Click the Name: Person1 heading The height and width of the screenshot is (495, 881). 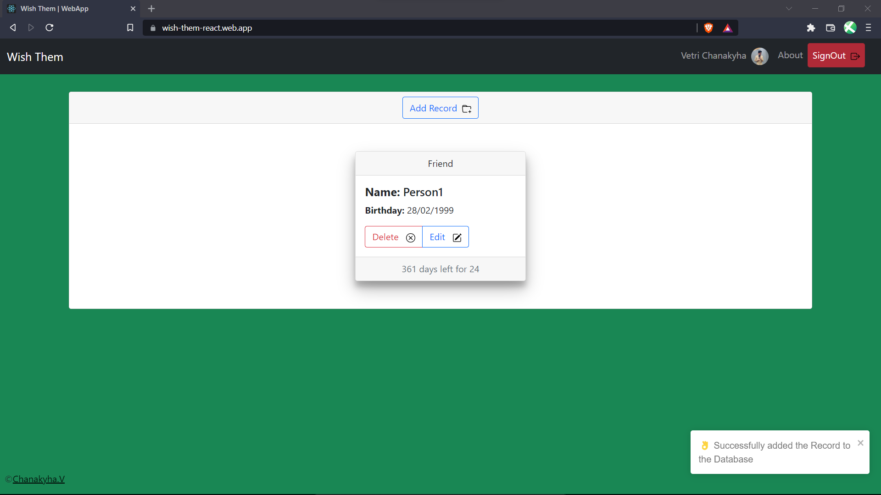(404, 192)
